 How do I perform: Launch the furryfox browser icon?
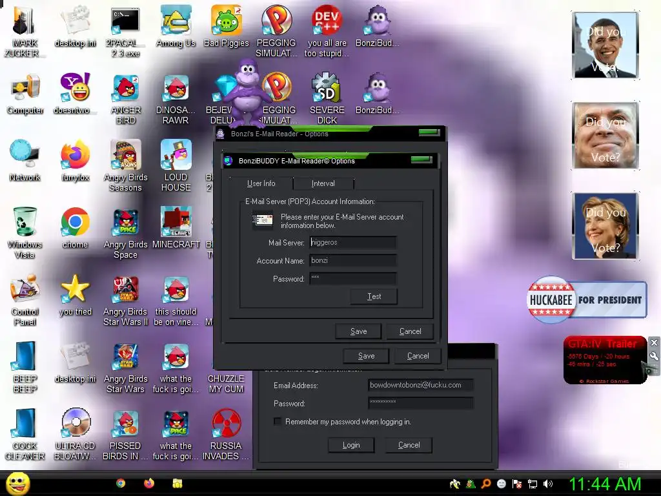75,160
